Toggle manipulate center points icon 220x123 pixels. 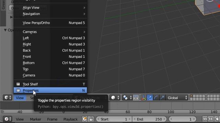(x=136, y=98)
